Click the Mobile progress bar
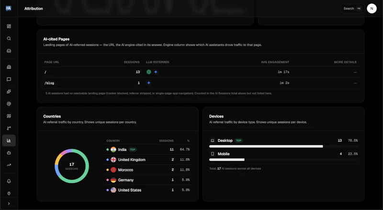383x210 pixels. coord(283,160)
